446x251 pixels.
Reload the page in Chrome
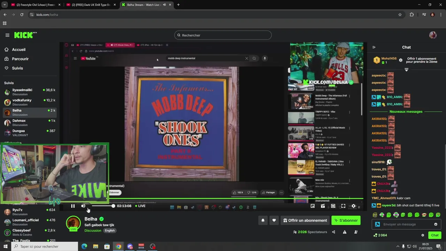[22, 15]
